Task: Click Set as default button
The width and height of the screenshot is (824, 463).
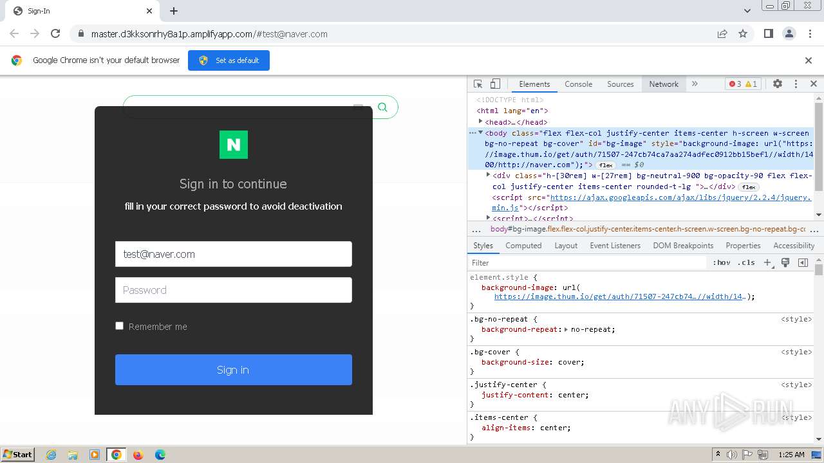Action: click(x=229, y=60)
